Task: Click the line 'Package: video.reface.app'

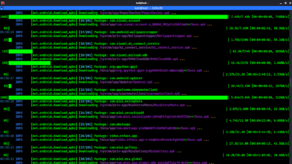Action: pos(115,136)
